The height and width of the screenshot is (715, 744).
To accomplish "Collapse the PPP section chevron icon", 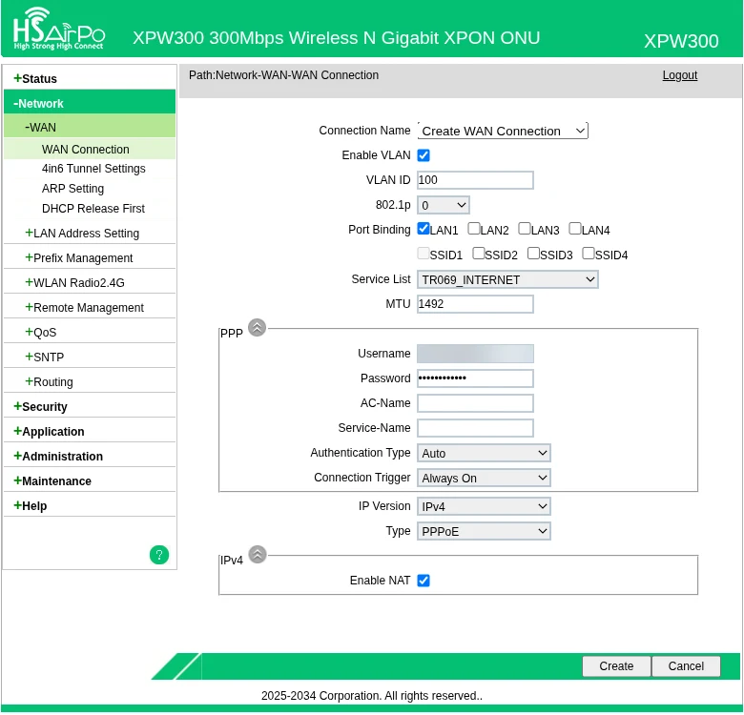I will click(258, 328).
